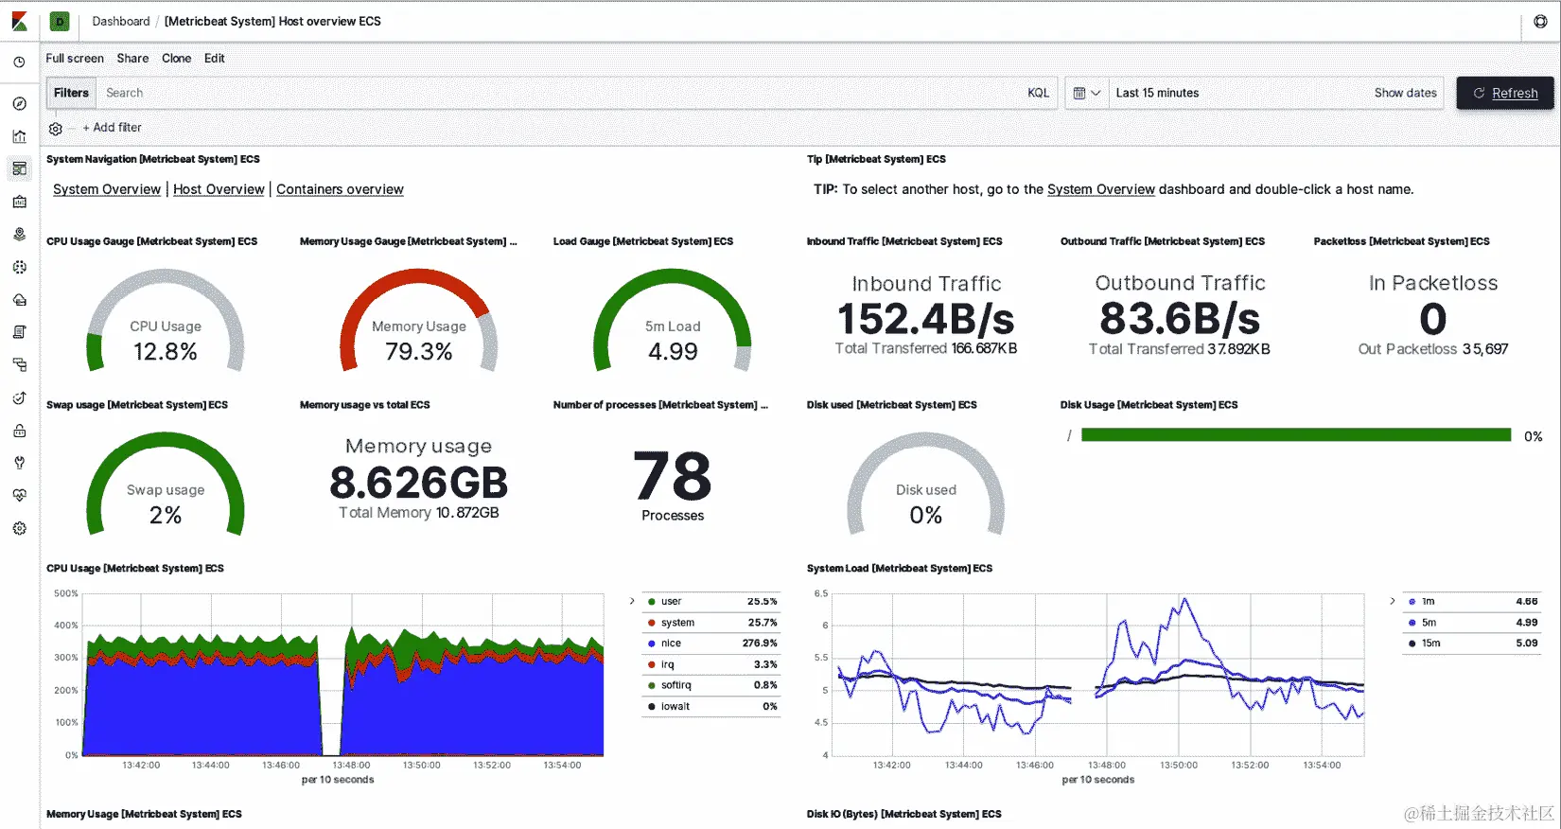1561x829 pixels.
Task: Open APM icon in sidebar
Action: pyautogui.click(x=19, y=364)
